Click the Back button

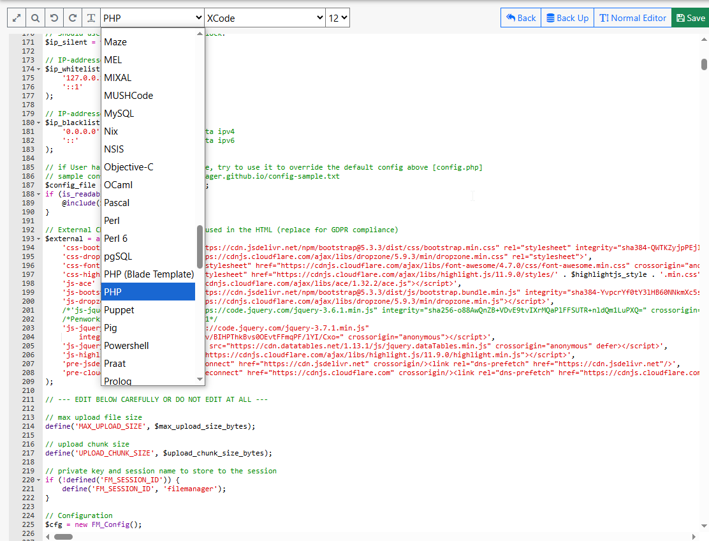click(x=521, y=18)
